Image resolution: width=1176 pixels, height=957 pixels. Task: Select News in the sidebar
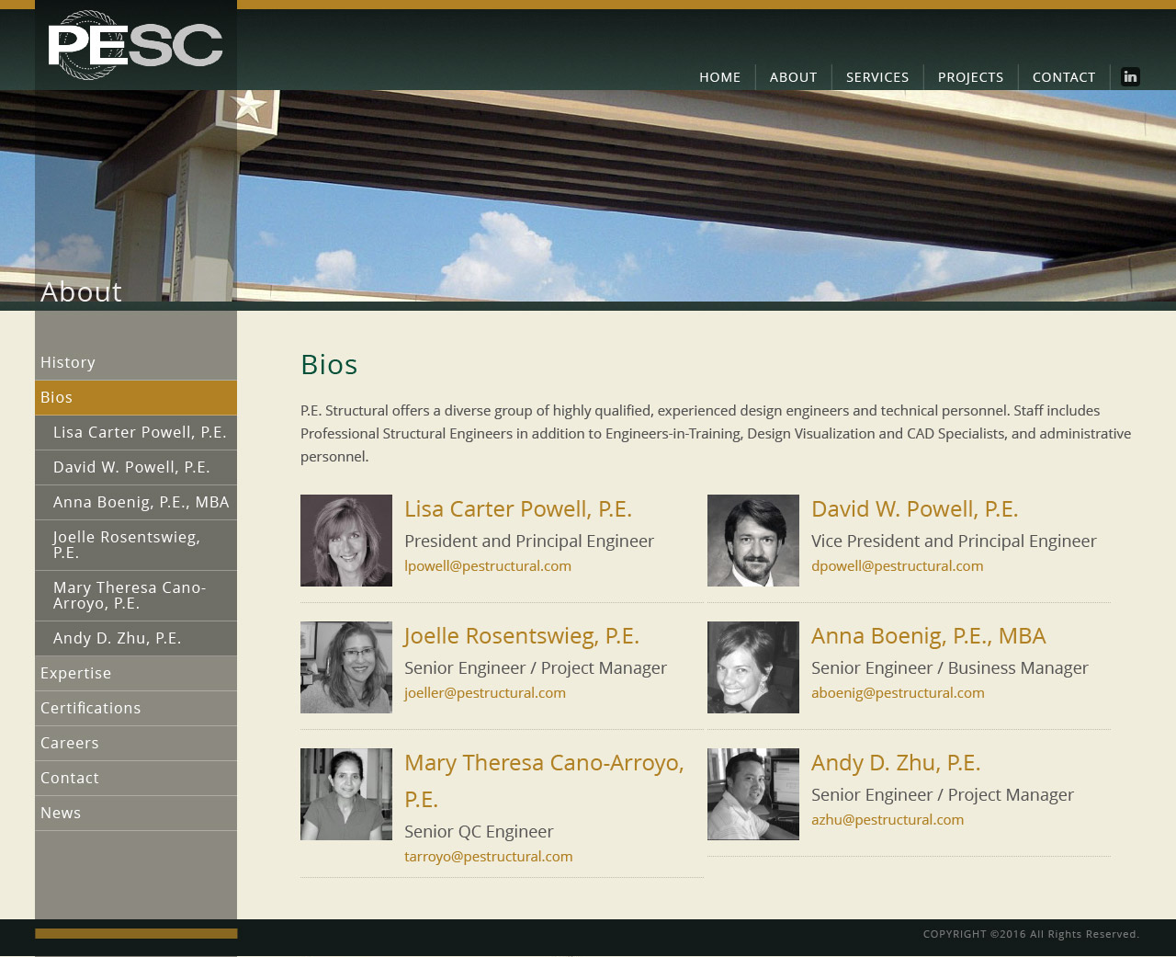136,814
